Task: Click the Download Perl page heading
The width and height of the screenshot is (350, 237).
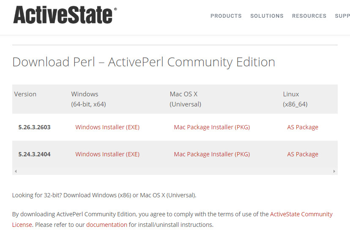Action: click(x=143, y=62)
